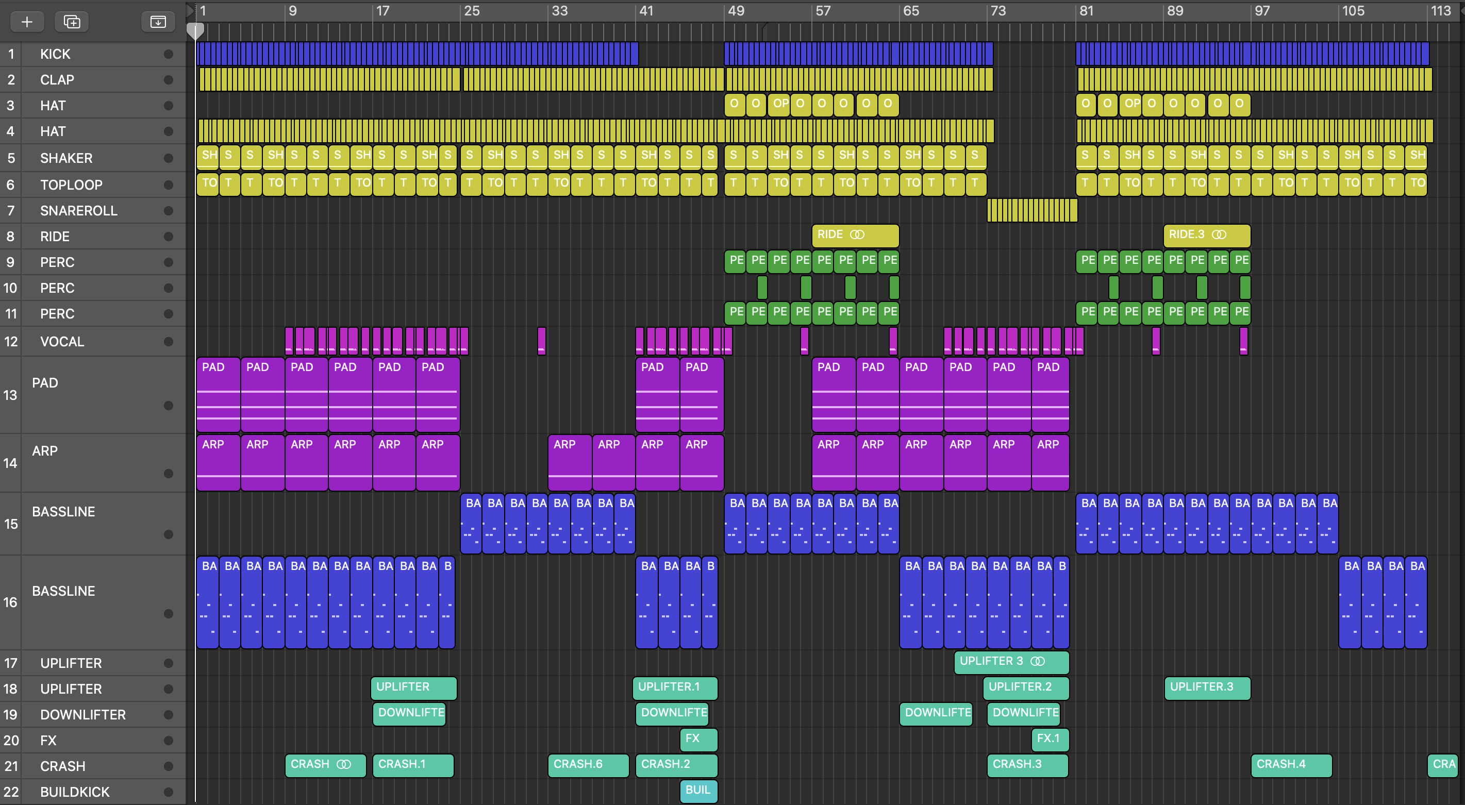Click the add new track plus button
1465x805 pixels.
click(27, 22)
